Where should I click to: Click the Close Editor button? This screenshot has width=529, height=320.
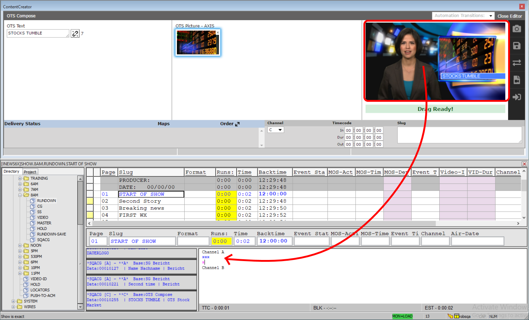510,16
